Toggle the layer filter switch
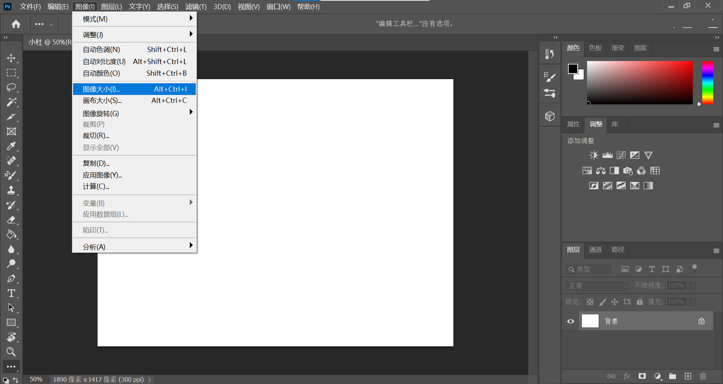The height and width of the screenshot is (384, 723). coord(695,269)
